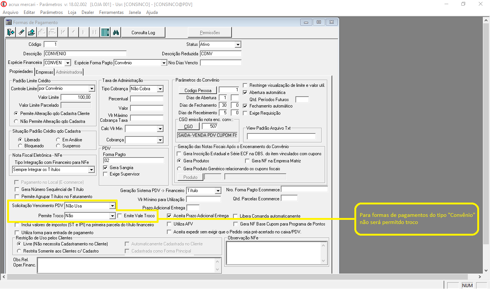This screenshot has height=289, width=490.
Task: Open the record list grid icon
Action: click(x=105, y=32)
